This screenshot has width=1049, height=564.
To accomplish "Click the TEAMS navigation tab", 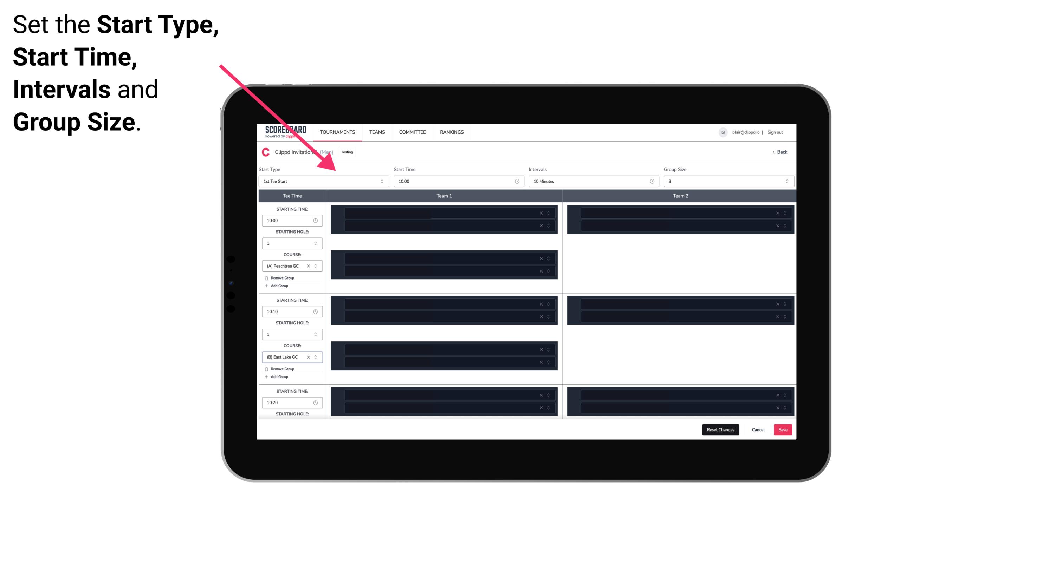I will (x=375, y=132).
